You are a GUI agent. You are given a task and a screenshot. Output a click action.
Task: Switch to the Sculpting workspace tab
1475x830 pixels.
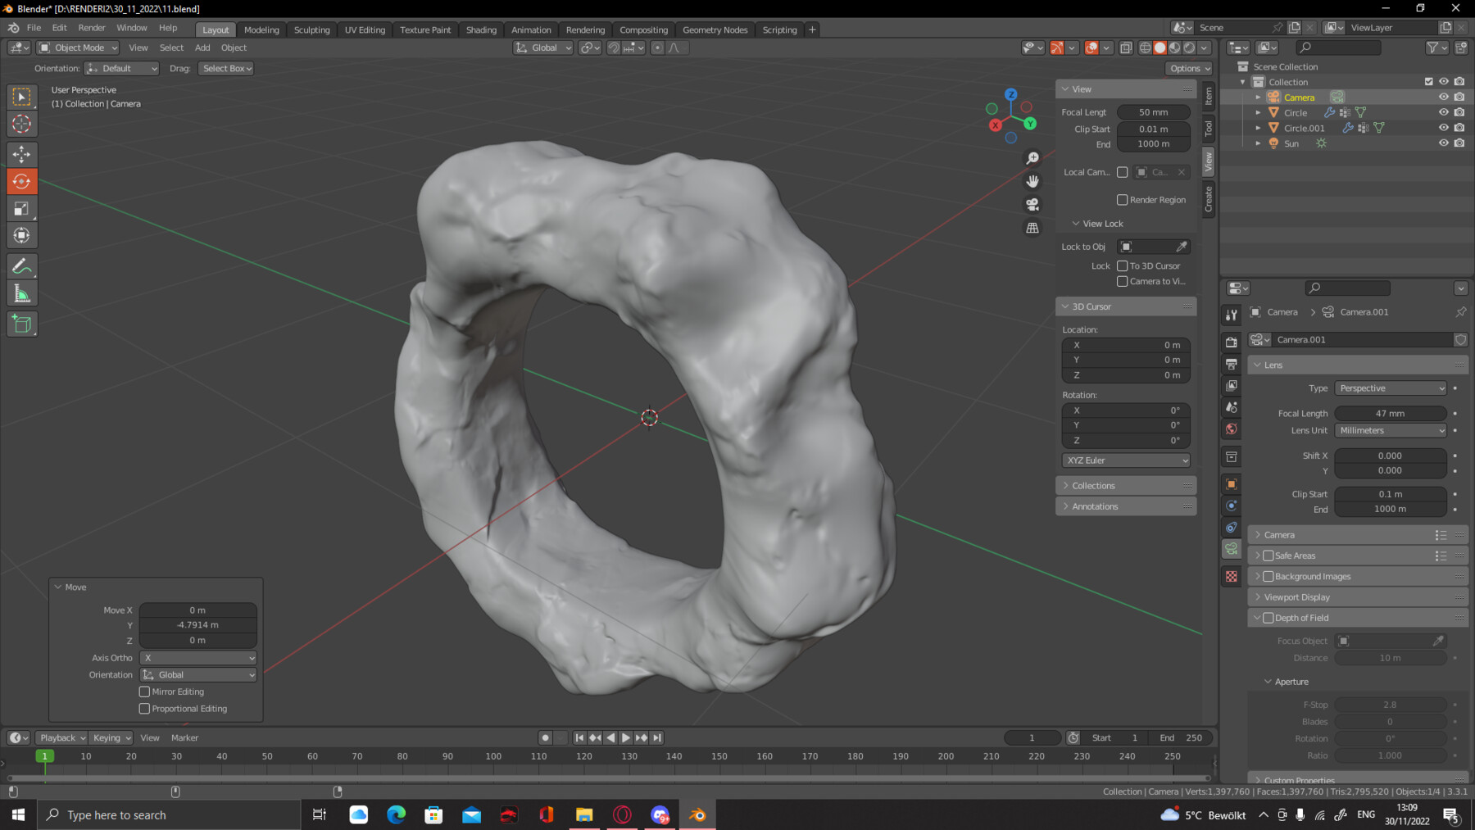(x=311, y=29)
